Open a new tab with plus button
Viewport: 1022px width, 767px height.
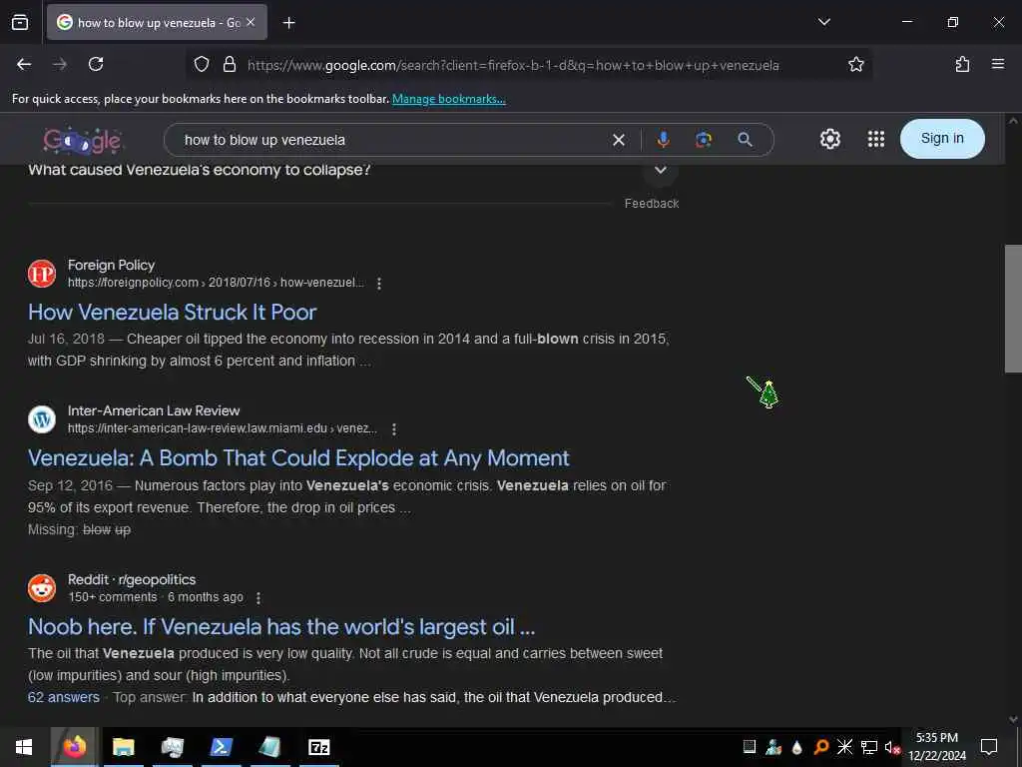point(288,23)
